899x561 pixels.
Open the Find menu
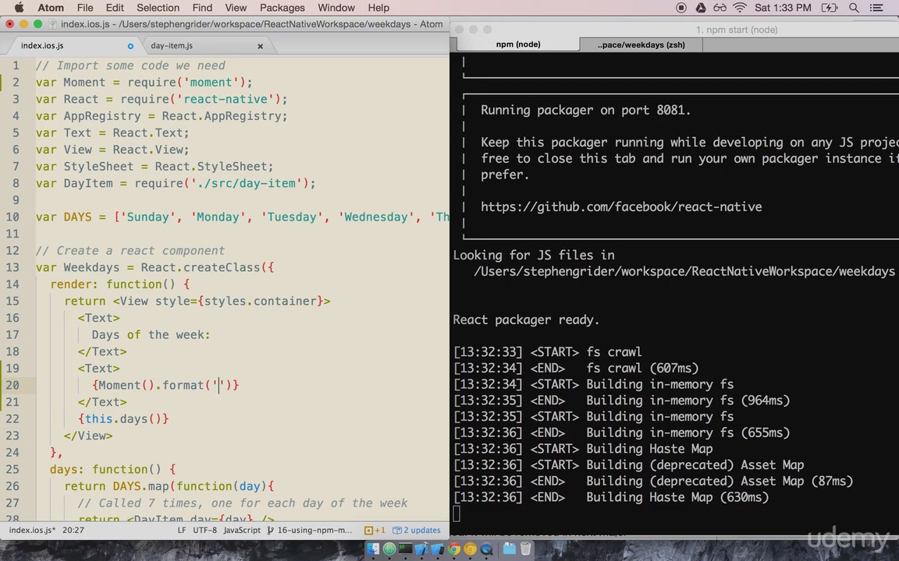pyautogui.click(x=202, y=8)
